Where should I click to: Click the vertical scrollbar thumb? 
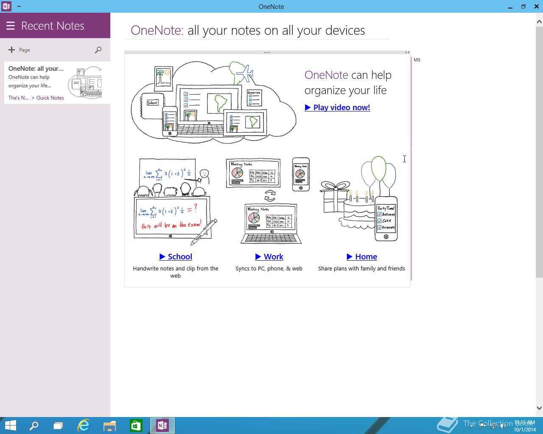(539, 151)
